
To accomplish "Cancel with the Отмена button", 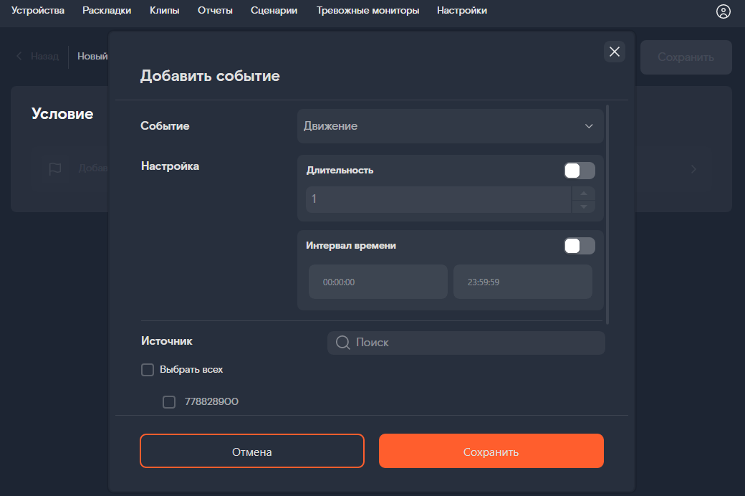I will pyautogui.click(x=252, y=451).
